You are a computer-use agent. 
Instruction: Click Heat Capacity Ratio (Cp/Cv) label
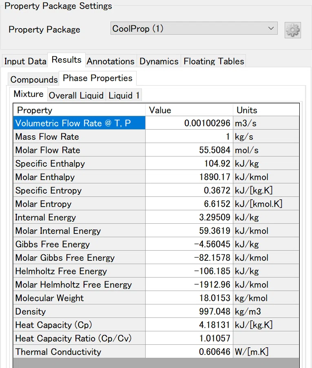coord(80,338)
